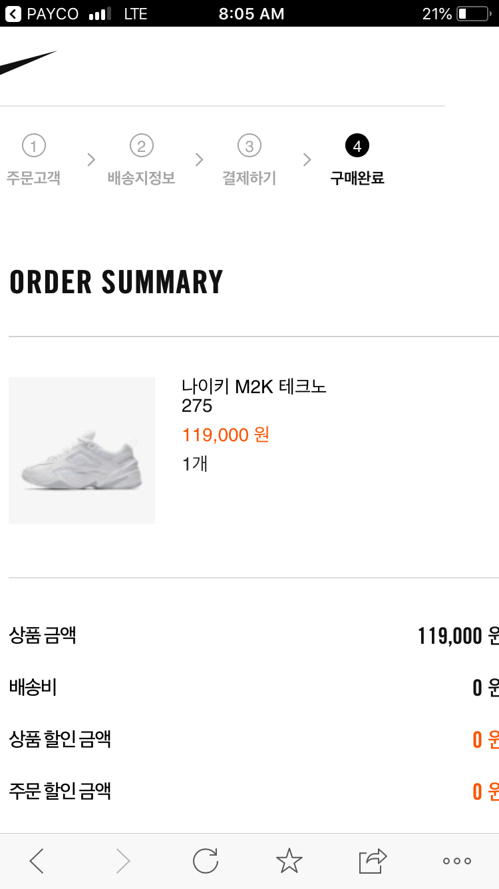The height and width of the screenshot is (889, 499).
Task: Open the three-dots more menu
Action: (x=457, y=861)
